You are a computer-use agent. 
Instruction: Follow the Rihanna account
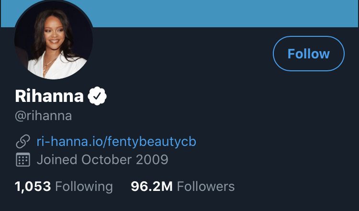tap(309, 54)
